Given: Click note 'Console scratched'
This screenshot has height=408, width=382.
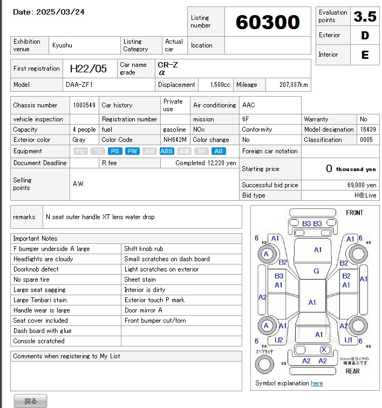Looking at the screenshot, I should (39, 341).
